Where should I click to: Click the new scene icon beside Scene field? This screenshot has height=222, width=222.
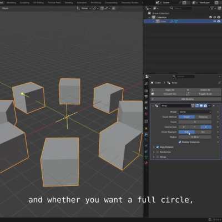pos(184,3)
